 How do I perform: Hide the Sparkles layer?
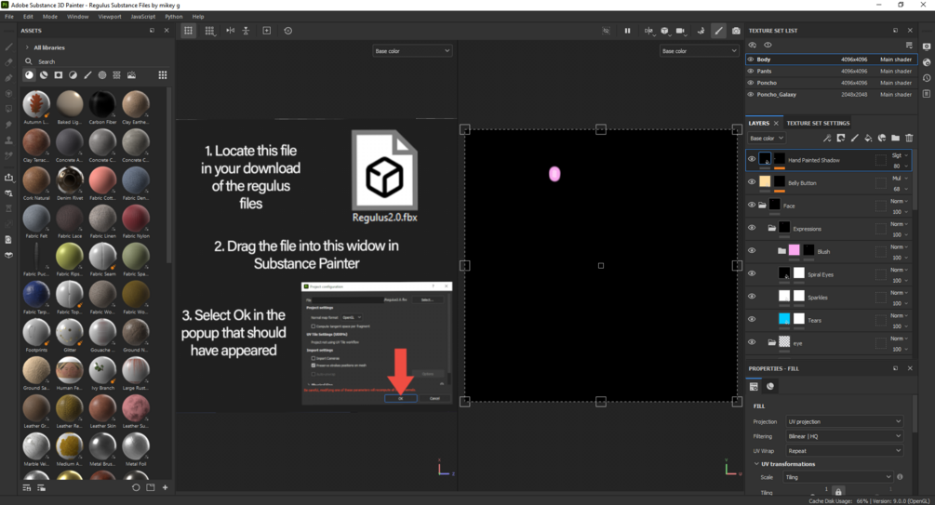point(752,297)
